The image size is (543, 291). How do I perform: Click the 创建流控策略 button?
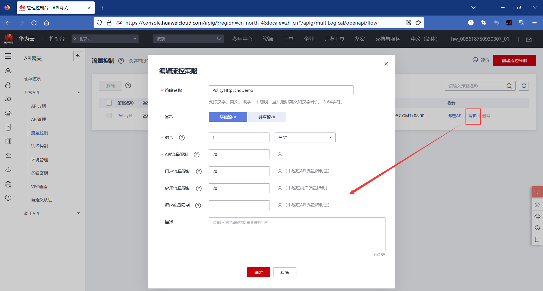(514, 60)
